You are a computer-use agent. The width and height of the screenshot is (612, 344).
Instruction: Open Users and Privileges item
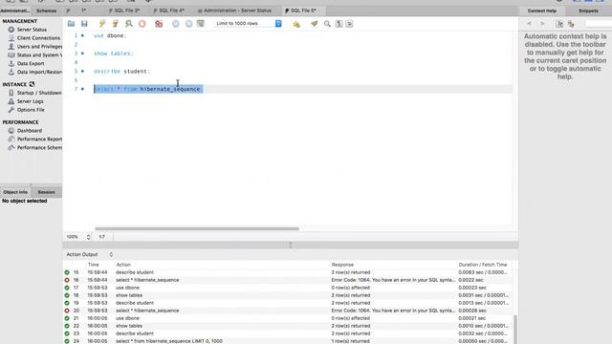[39, 47]
